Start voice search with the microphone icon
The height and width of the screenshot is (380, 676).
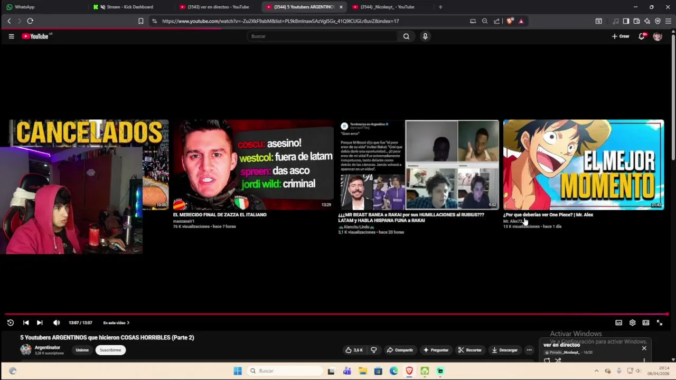tap(425, 36)
